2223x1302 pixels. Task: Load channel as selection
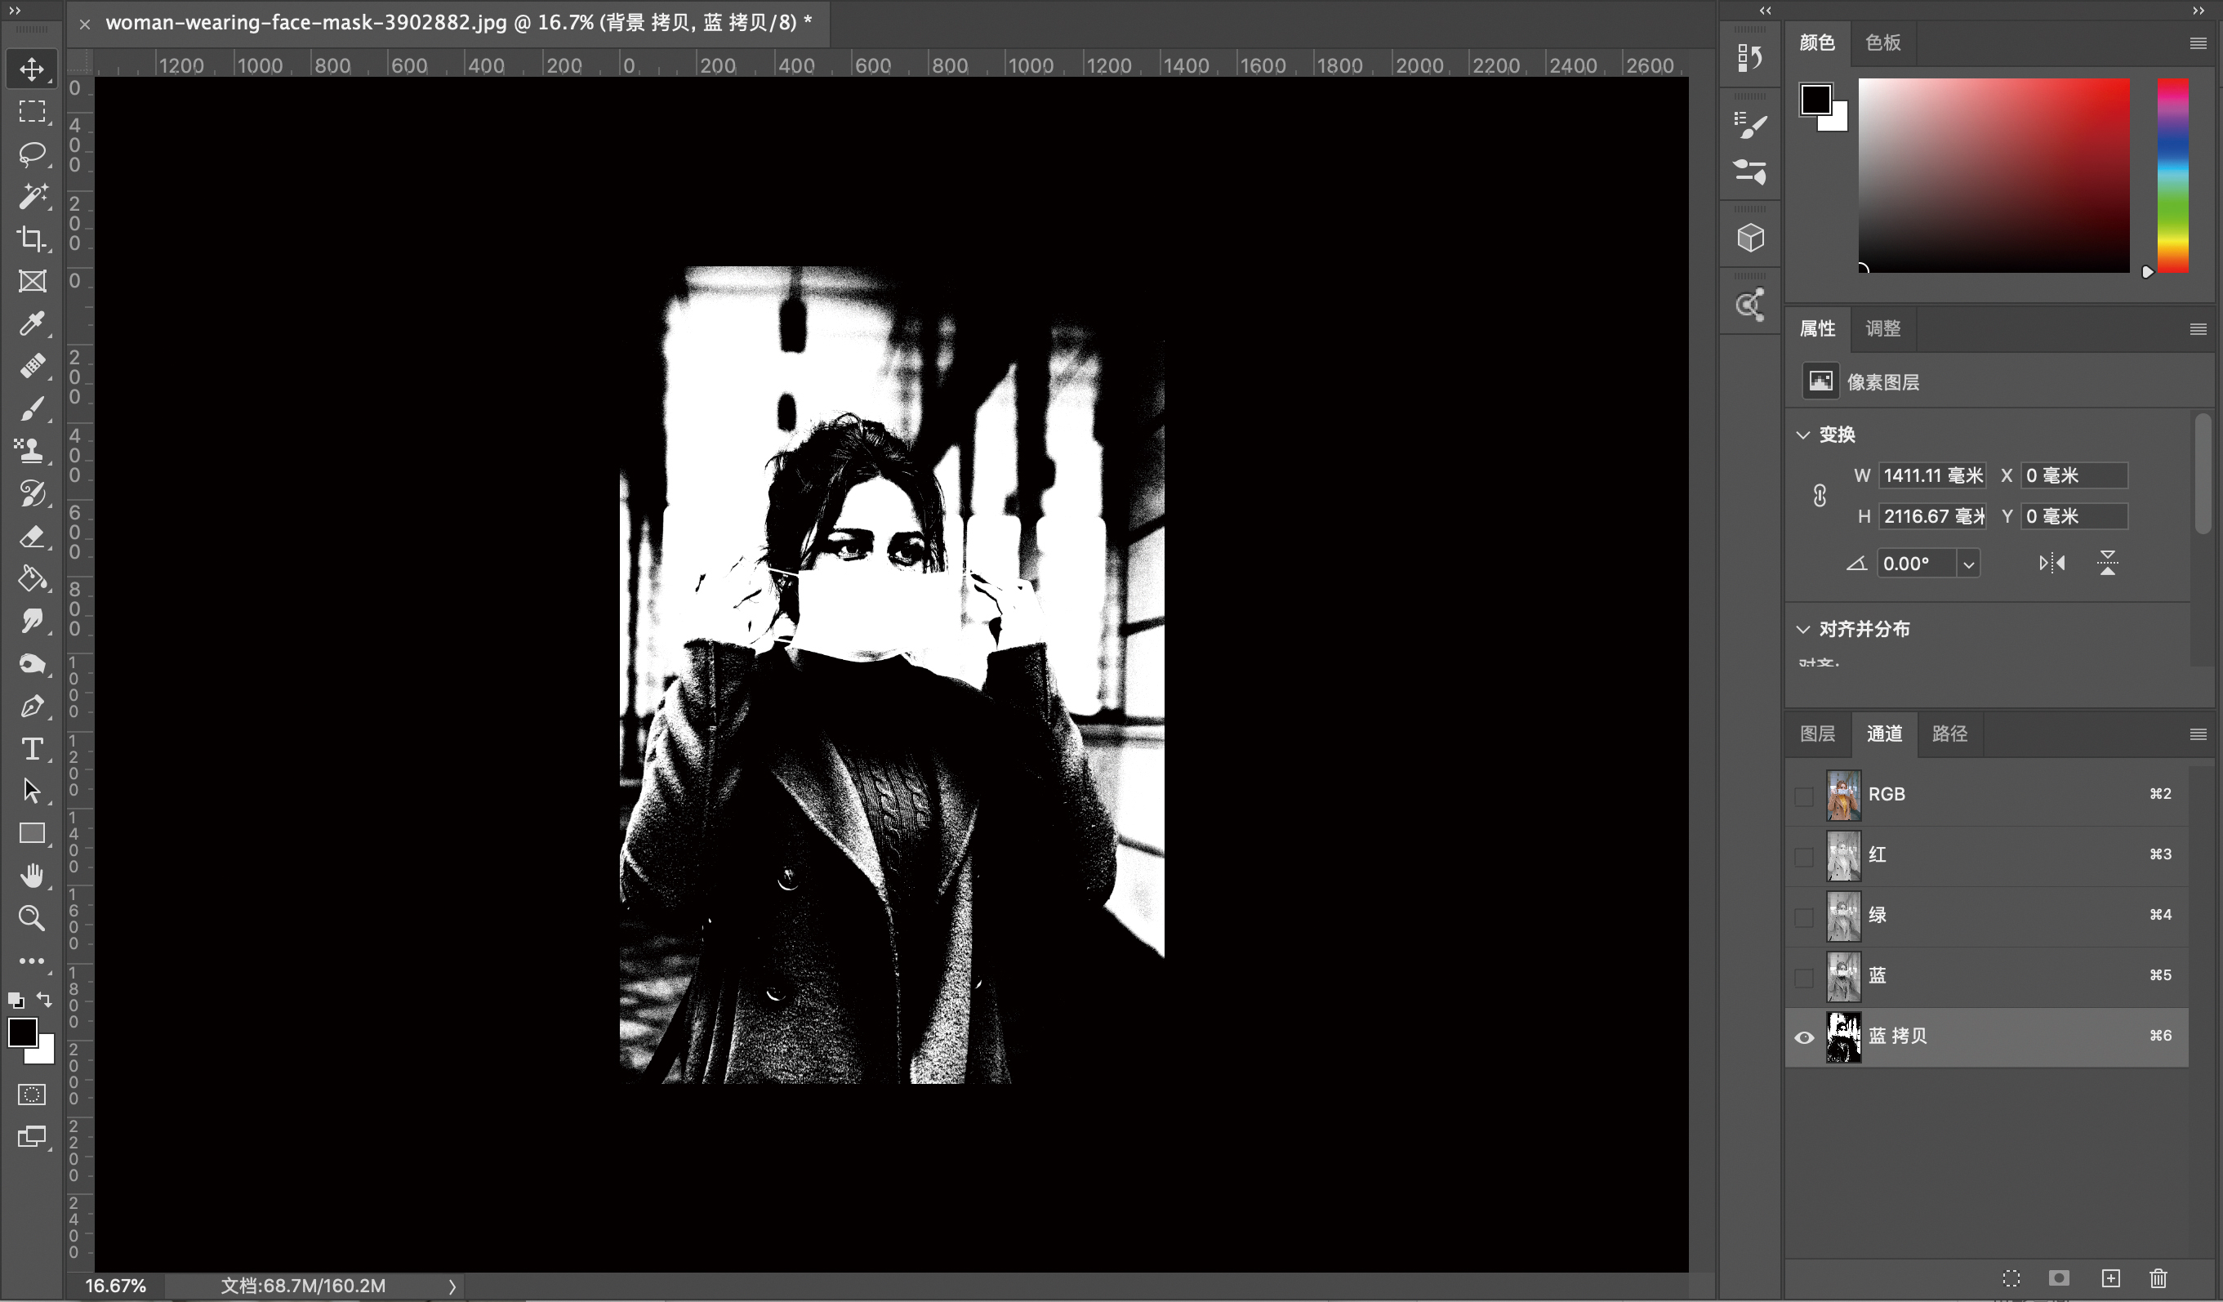(x=2011, y=1278)
